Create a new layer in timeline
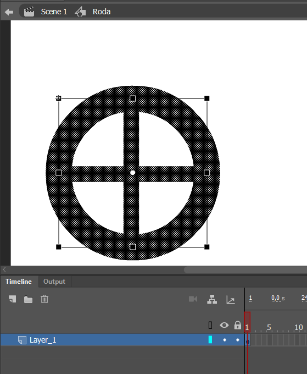Screen dimensions: 307x374 13,299
